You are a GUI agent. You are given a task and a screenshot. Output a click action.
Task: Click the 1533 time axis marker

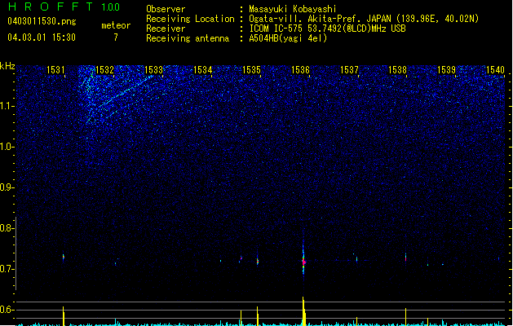click(x=153, y=70)
